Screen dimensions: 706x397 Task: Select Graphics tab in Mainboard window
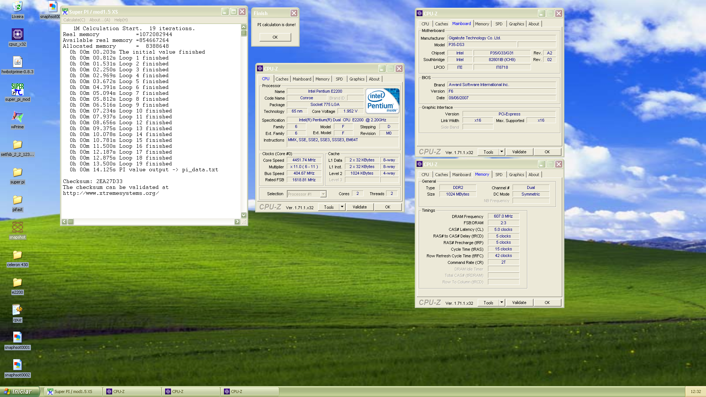click(x=516, y=24)
